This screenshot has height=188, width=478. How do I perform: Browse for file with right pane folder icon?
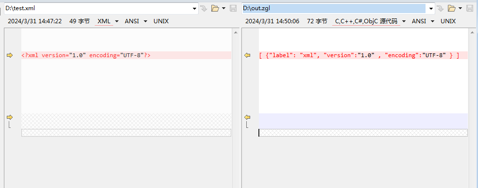(451, 9)
